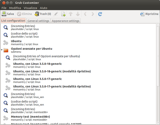This screenshot has width=160, height=125.
Task: Switch to List configuration tab
Action: pos(13,21)
